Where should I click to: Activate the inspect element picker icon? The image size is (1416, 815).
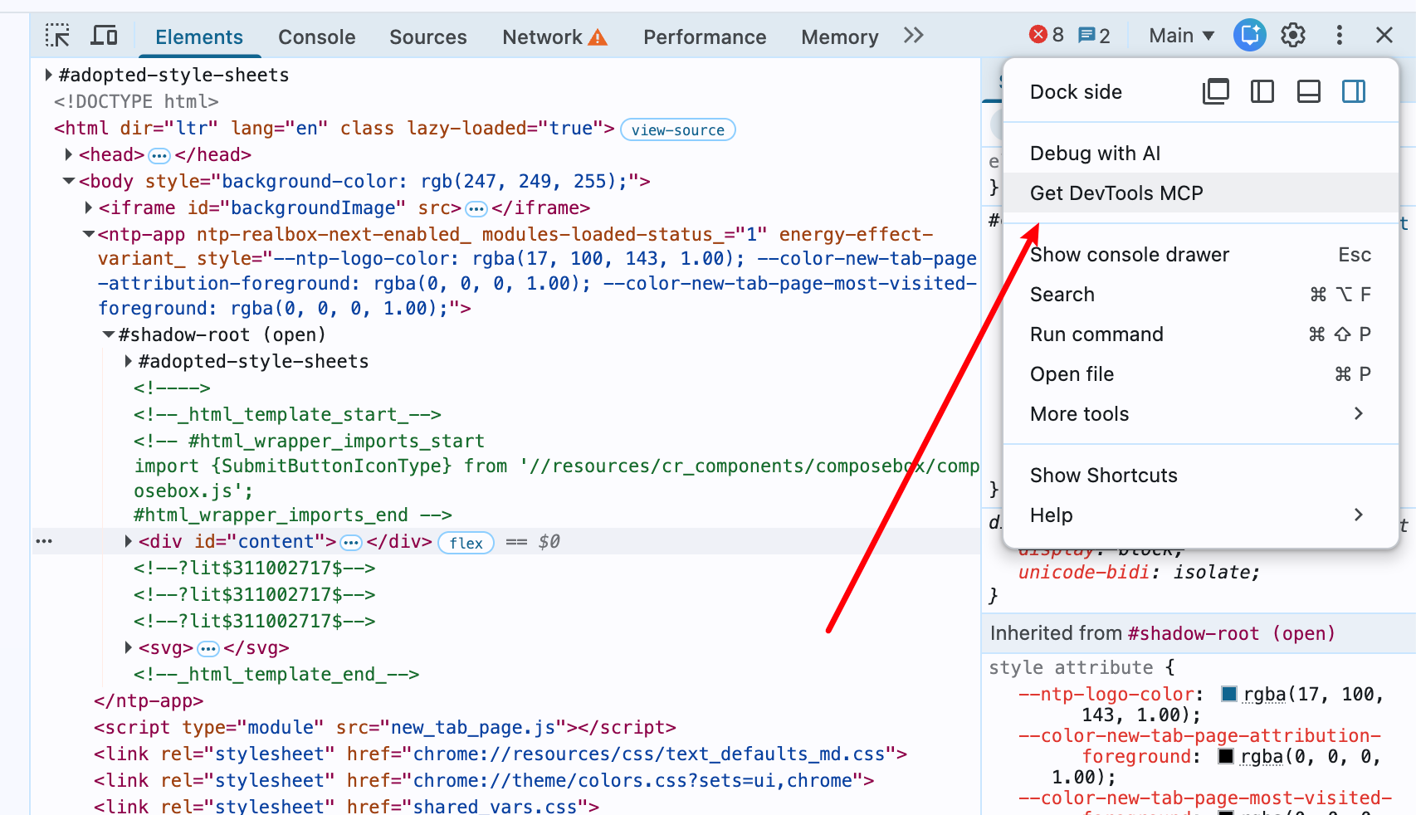click(57, 36)
